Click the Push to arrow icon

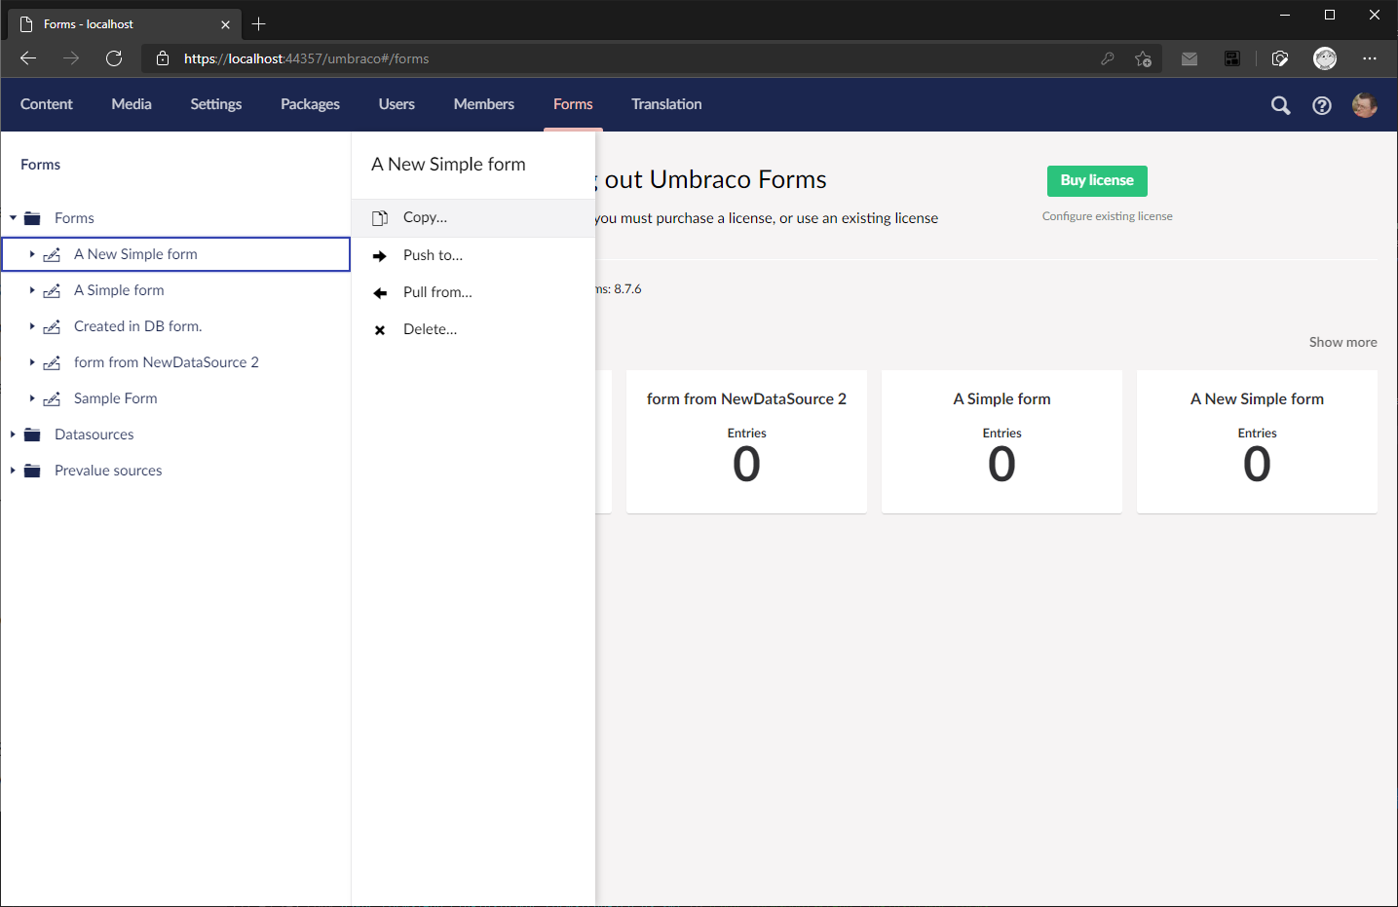point(379,254)
